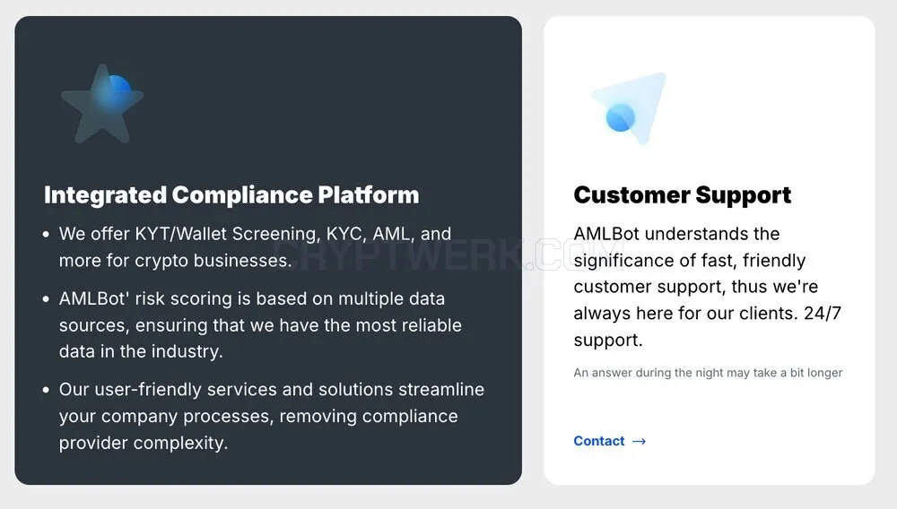Click the blue circle on paper plane

pos(620,117)
